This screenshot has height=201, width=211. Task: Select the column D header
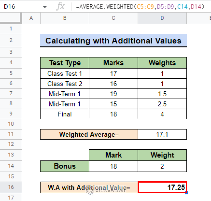[162, 18]
